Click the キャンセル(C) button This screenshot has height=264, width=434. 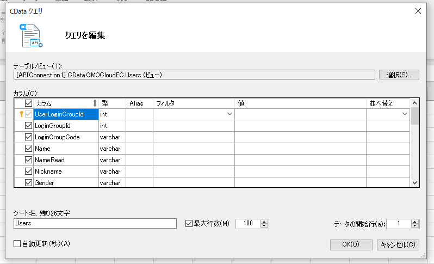coord(398,244)
